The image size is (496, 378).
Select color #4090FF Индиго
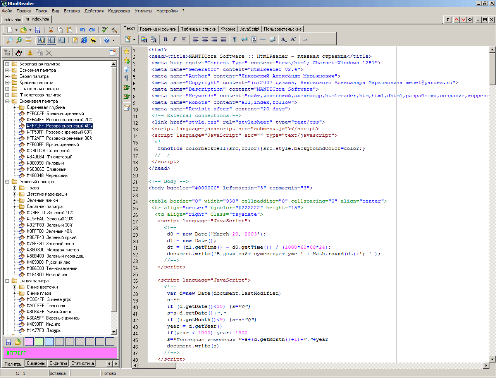coord(43,324)
